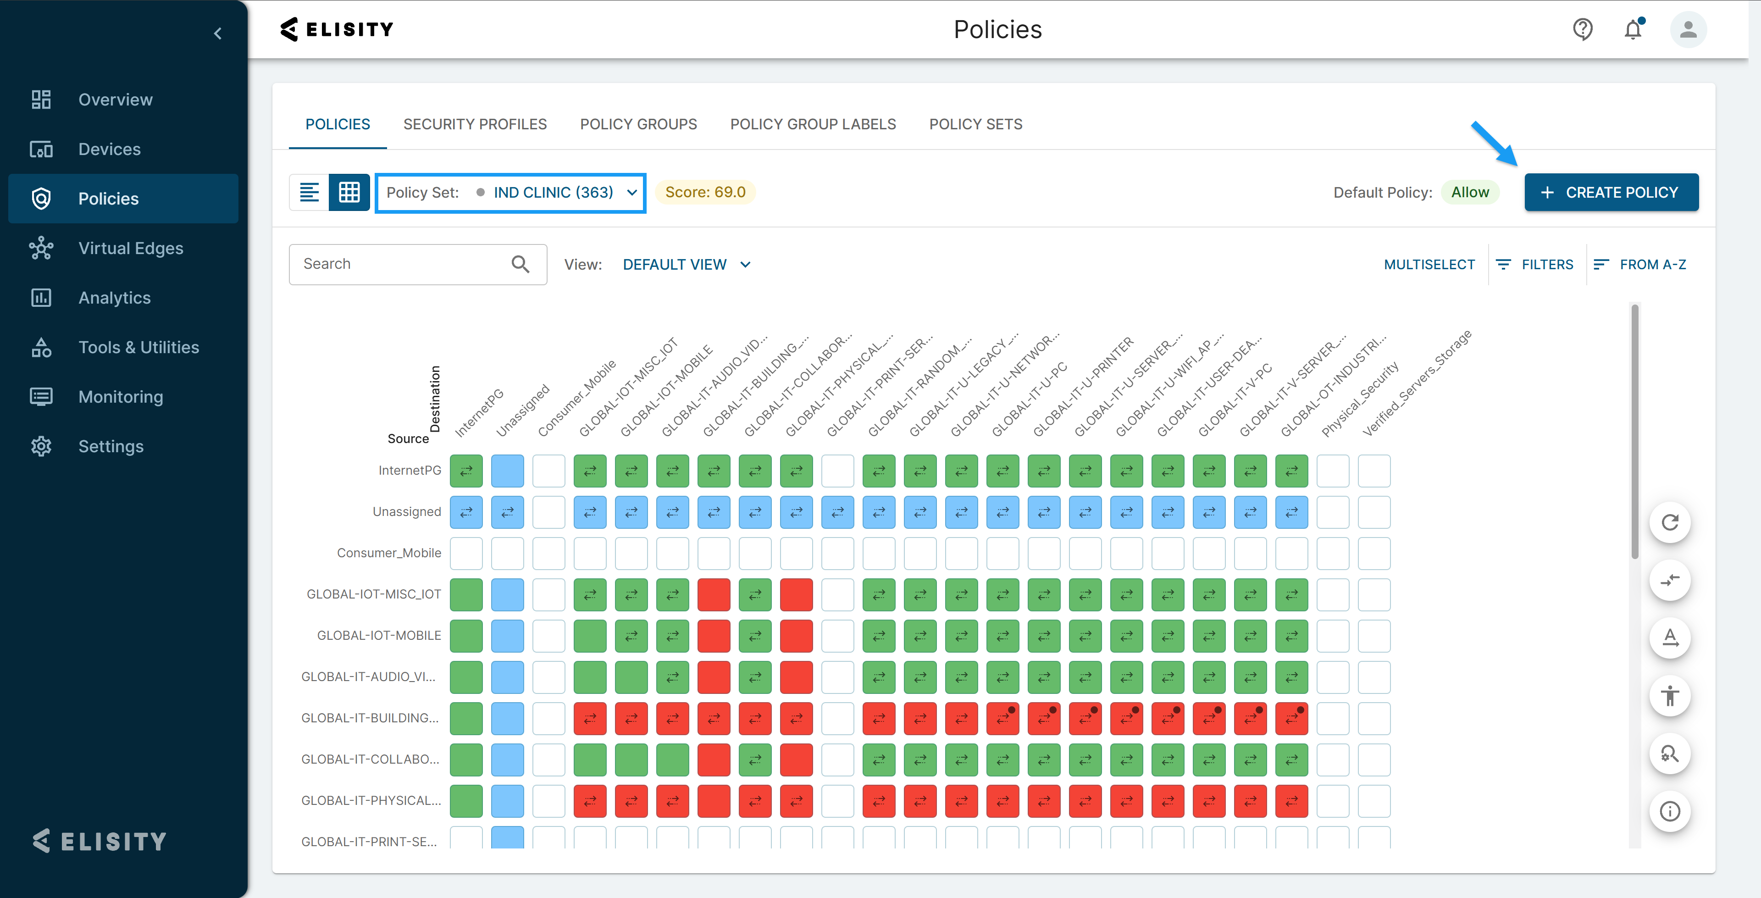Click the red GLOBAL-IOT-MISC_IOT to GLOBAL-IT-BUILDING cell

click(x=714, y=594)
